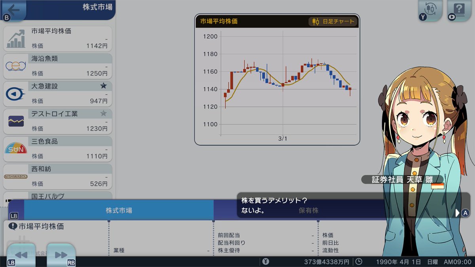
Task: Select the 海沿魚類 company logo
Action: (x=16, y=66)
